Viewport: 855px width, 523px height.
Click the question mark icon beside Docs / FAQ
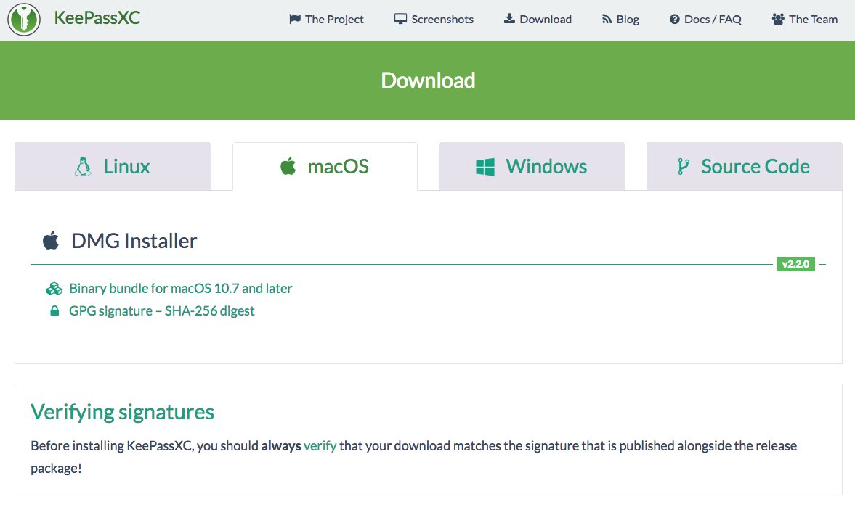674,20
